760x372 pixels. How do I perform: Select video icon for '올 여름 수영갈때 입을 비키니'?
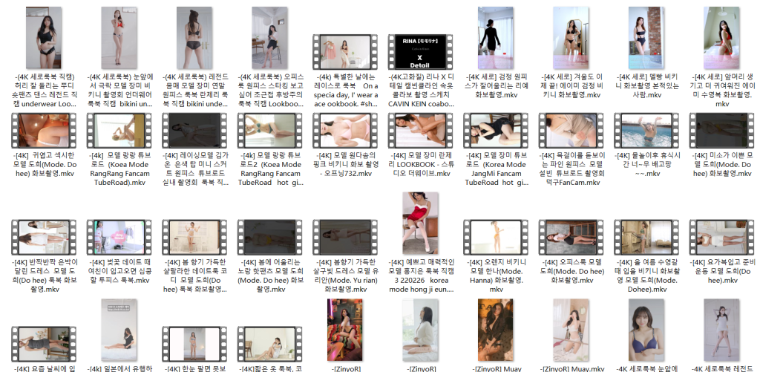point(646,237)
